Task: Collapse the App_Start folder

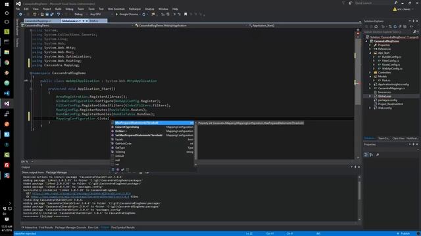Action: tap(370, 53)
